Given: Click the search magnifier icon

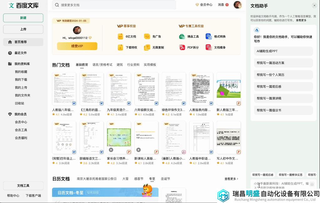Looking at the screenshot, I should click(57, 5).
